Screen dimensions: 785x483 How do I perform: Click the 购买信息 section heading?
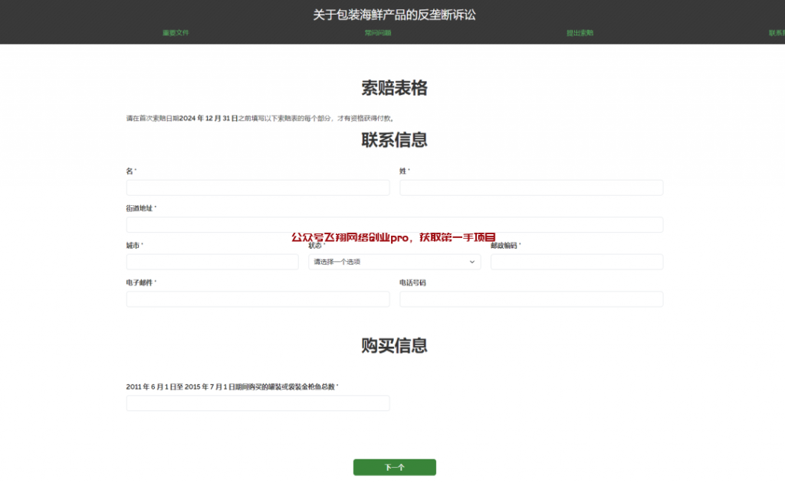(x=394, y=345)
